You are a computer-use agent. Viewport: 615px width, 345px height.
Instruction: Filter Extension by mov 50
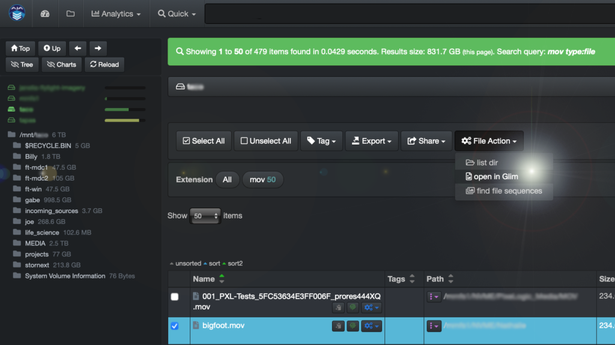tap(263, 179)
